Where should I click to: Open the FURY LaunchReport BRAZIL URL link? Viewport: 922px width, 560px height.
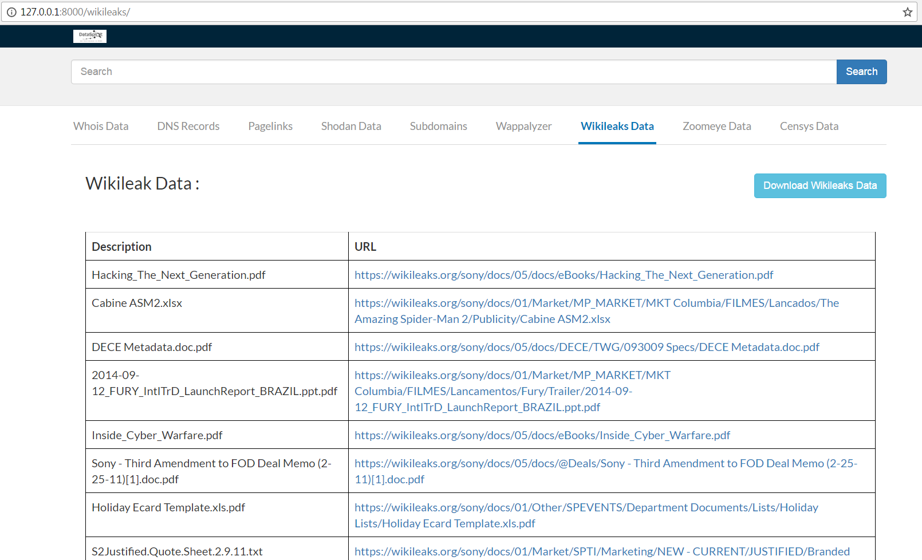coord(513,391)
